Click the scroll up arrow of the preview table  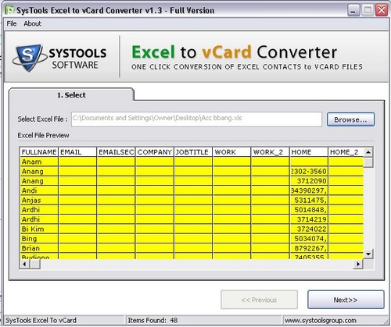click(368, 152)
